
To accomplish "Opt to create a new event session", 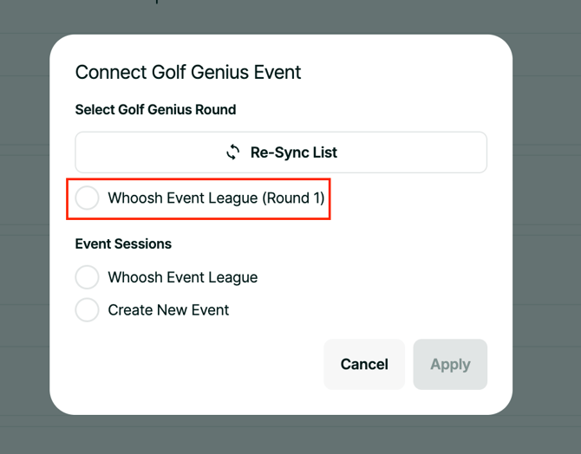I will 87,309.
